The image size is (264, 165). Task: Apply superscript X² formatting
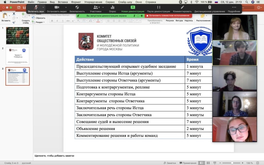[73, 21]
